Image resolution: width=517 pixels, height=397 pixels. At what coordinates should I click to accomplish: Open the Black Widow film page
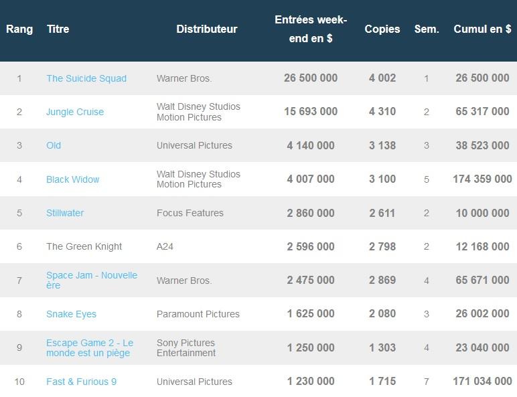(x=73, y=179)
